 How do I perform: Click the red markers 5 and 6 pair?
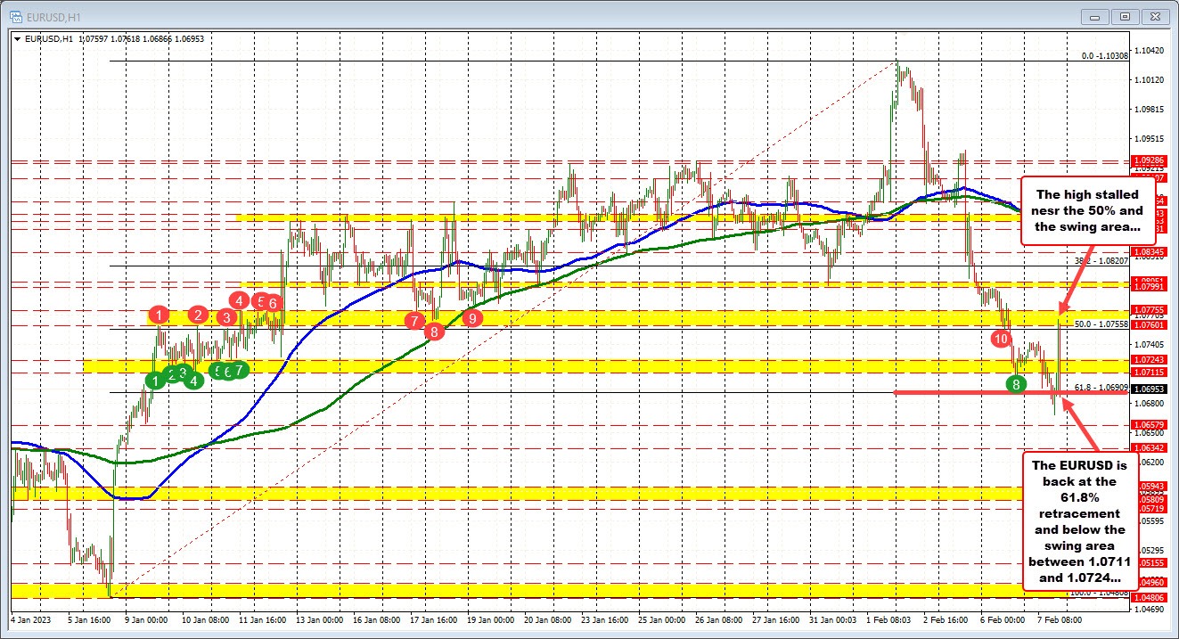(266, 303)
